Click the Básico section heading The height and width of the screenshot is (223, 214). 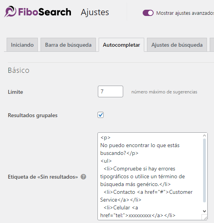coord(19,70)
